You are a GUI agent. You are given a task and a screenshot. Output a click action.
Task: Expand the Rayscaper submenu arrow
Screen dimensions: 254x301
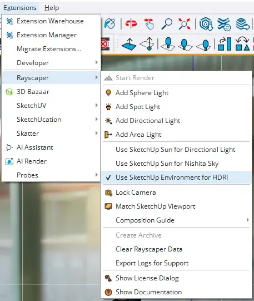[97, 77]
